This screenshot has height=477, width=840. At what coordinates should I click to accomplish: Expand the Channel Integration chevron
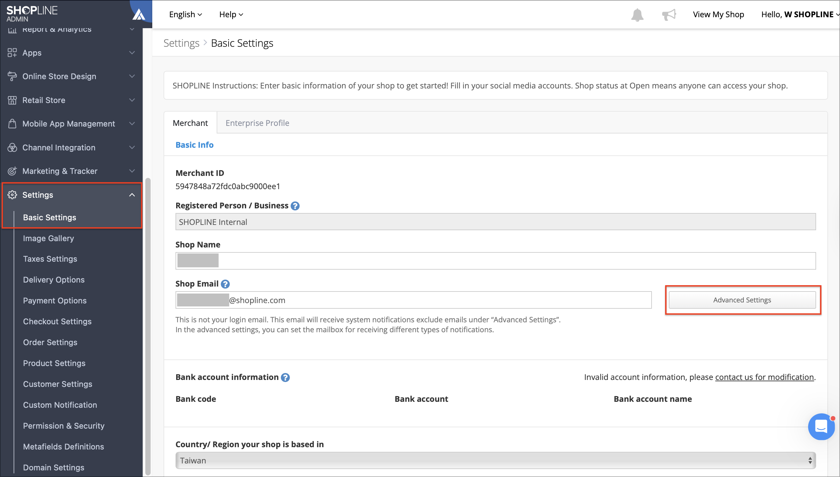coord(132,147)
